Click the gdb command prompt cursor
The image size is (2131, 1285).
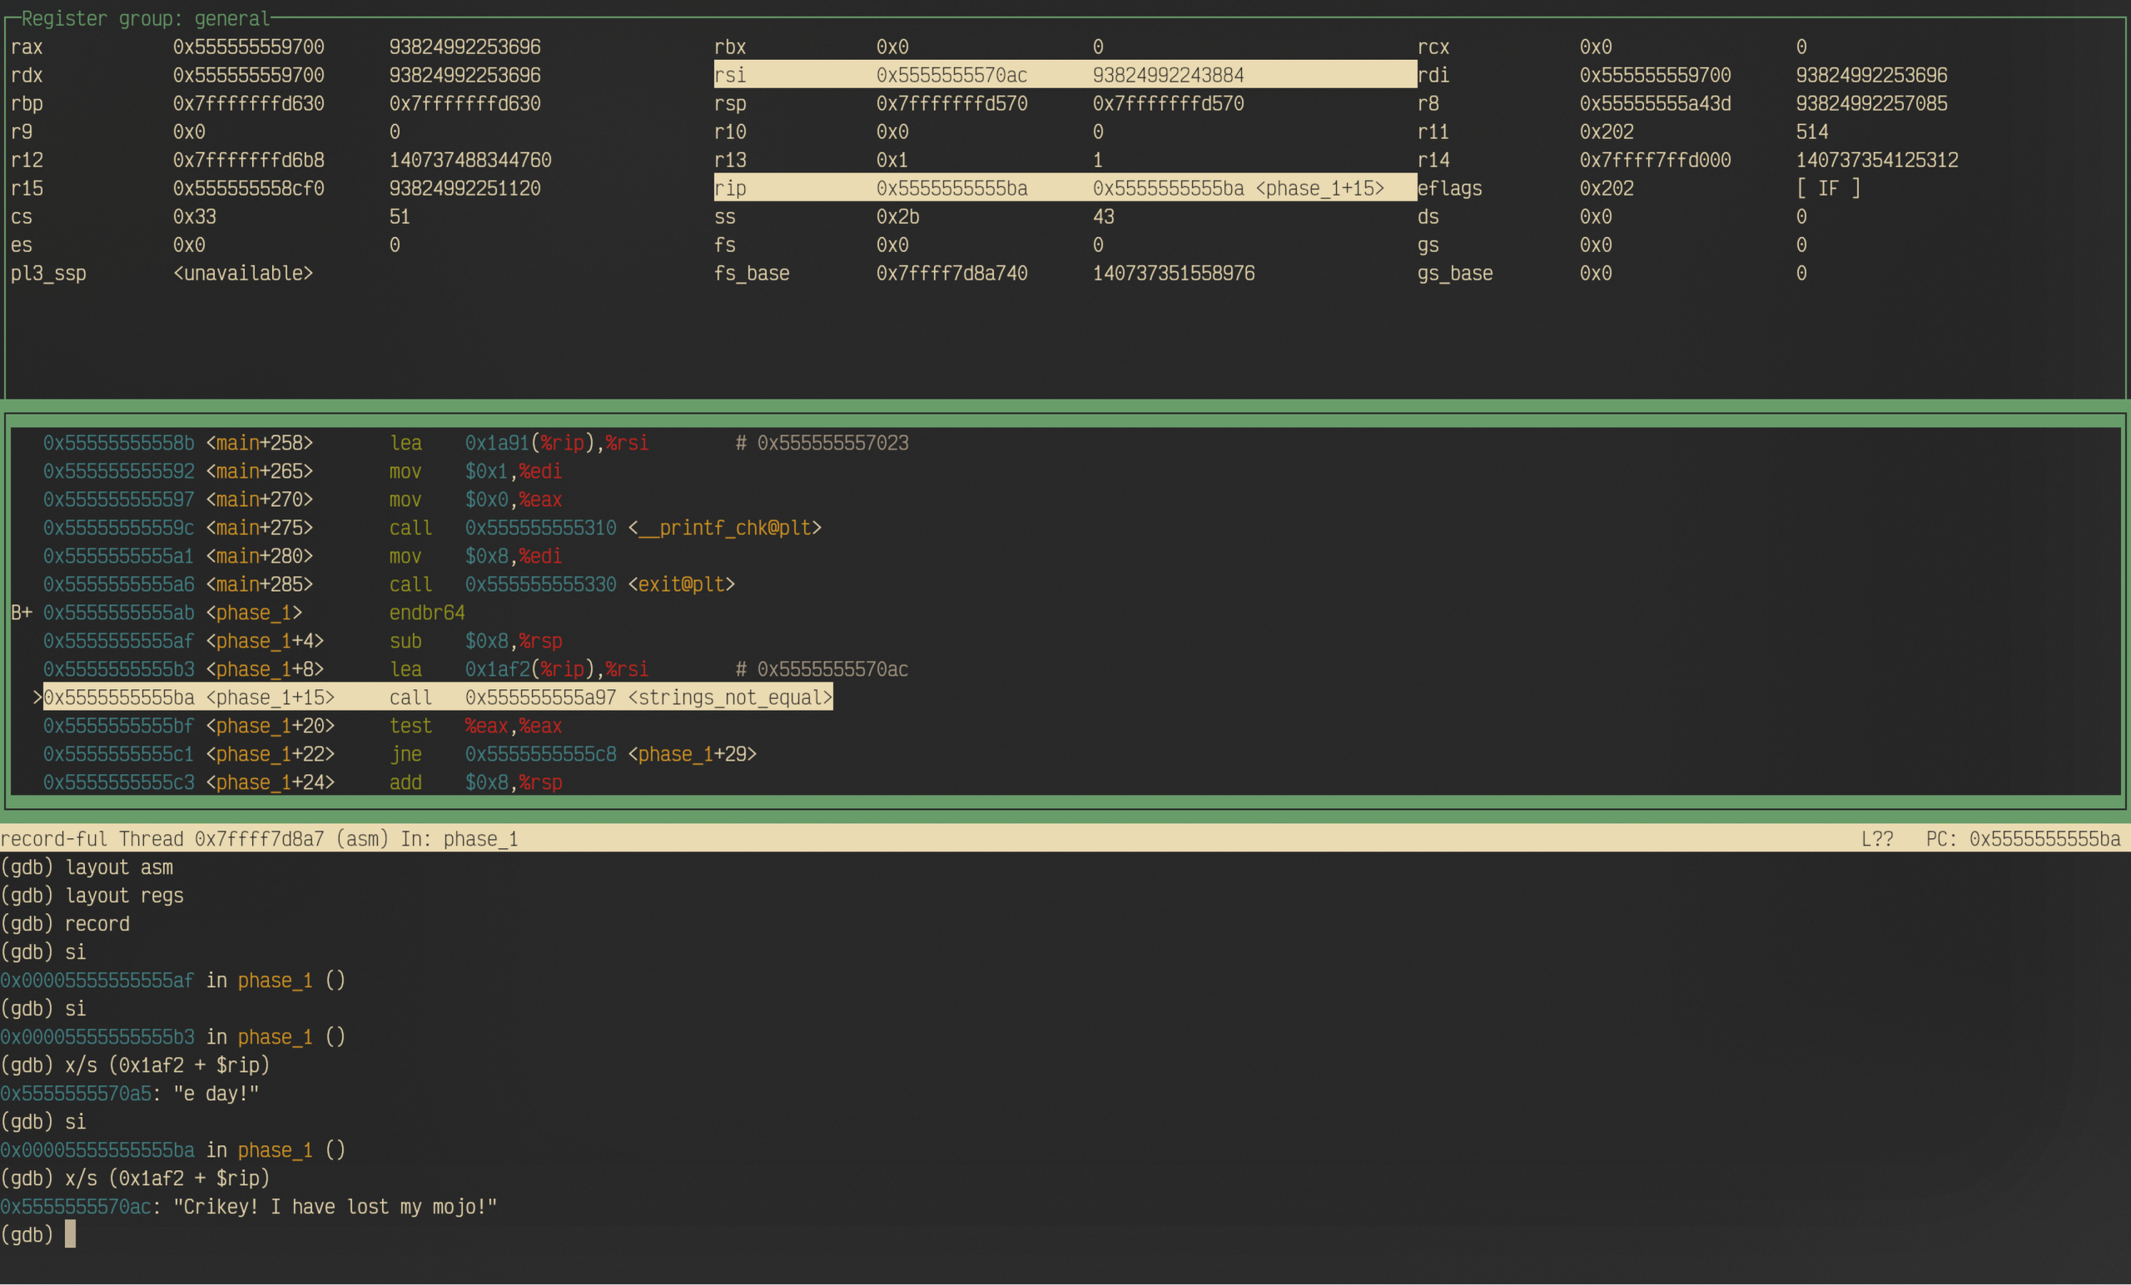(71, 1235)
